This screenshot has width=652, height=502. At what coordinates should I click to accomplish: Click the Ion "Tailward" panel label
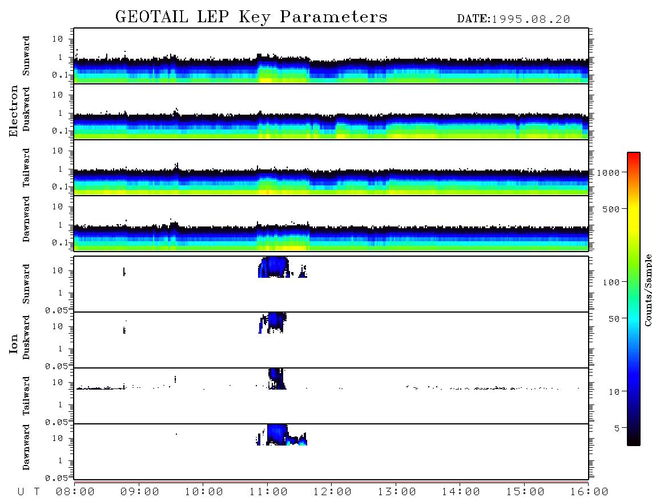point(26,396)
